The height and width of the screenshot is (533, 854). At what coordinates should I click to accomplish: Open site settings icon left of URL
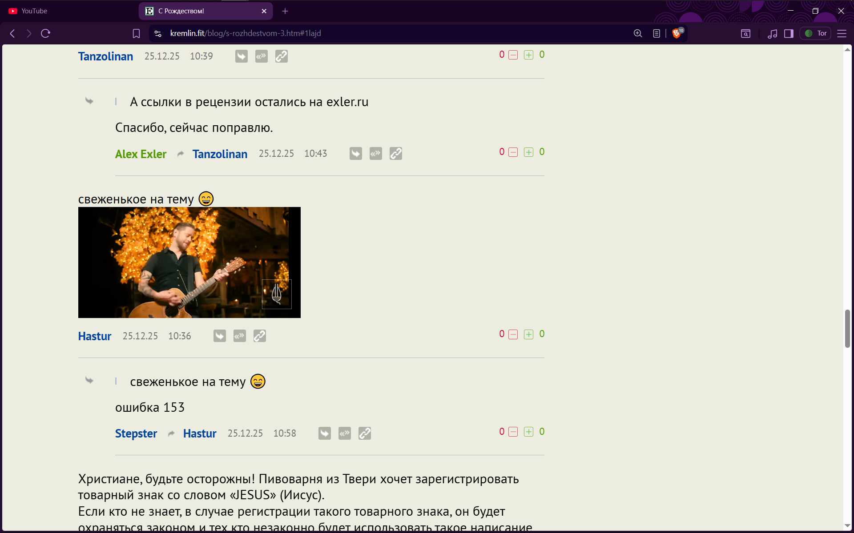coord(158,34)
